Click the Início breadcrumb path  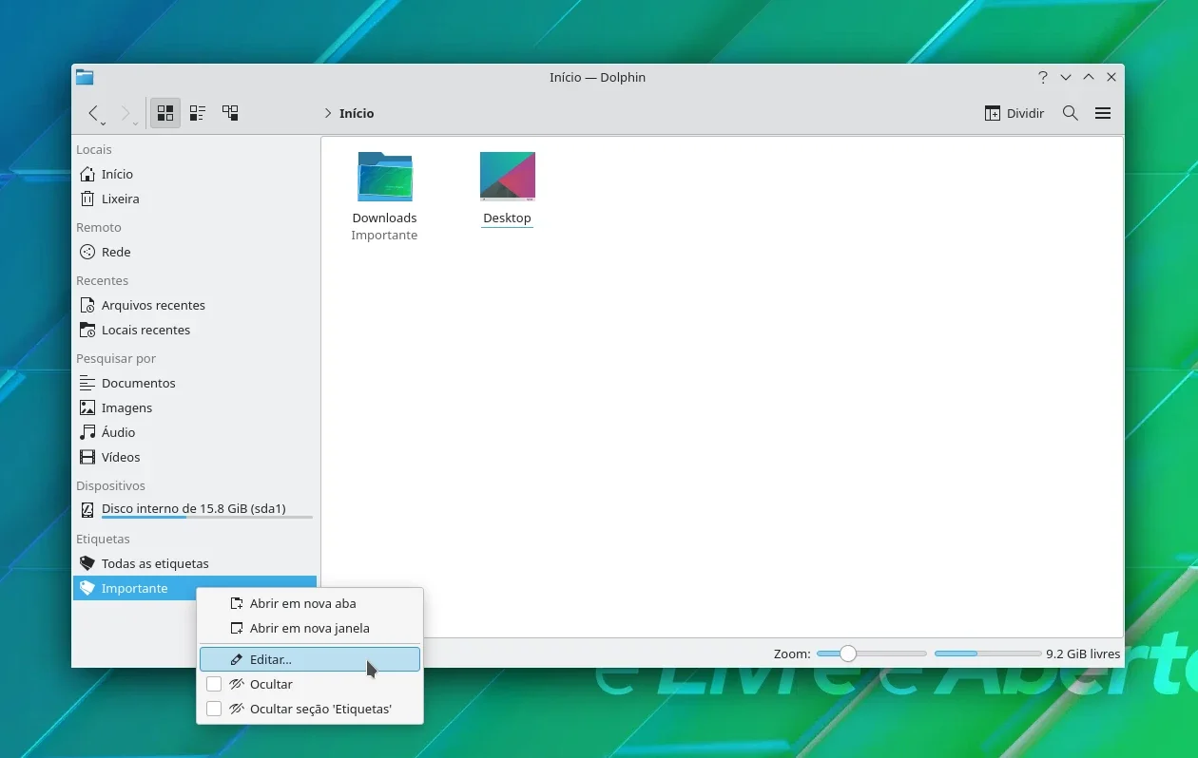[x=357, y=113]
